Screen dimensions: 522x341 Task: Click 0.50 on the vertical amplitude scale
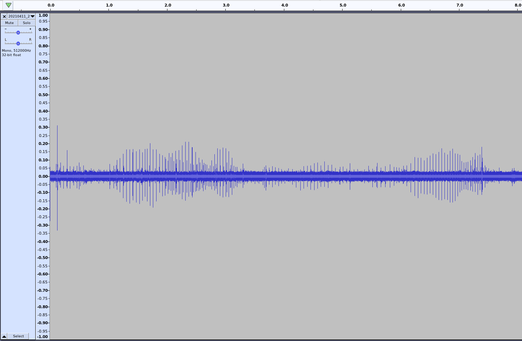(x=43, y=95)
